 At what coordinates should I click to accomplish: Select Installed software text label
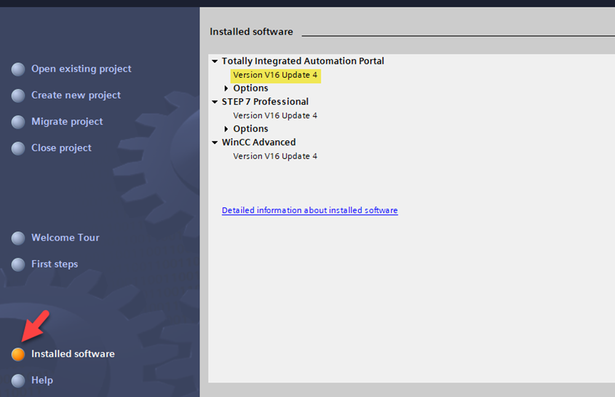(73, 353)
